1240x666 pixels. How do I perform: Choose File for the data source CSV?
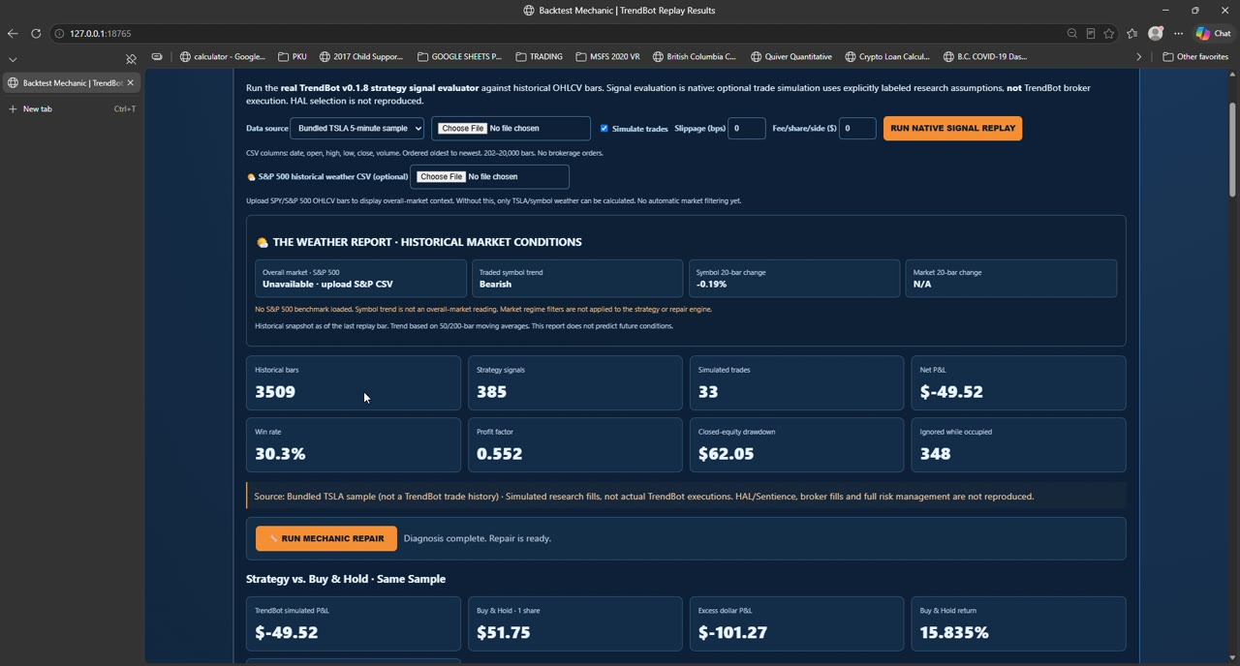463,128
